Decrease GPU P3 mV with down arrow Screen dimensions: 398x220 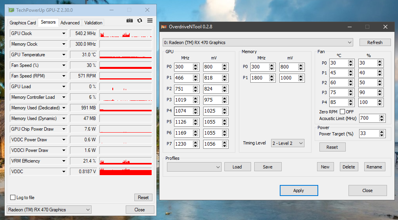(224, 102)
